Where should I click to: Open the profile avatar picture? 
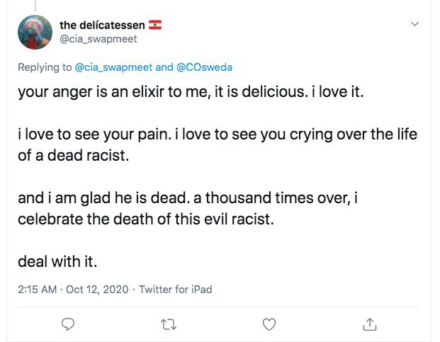(35, 33)
